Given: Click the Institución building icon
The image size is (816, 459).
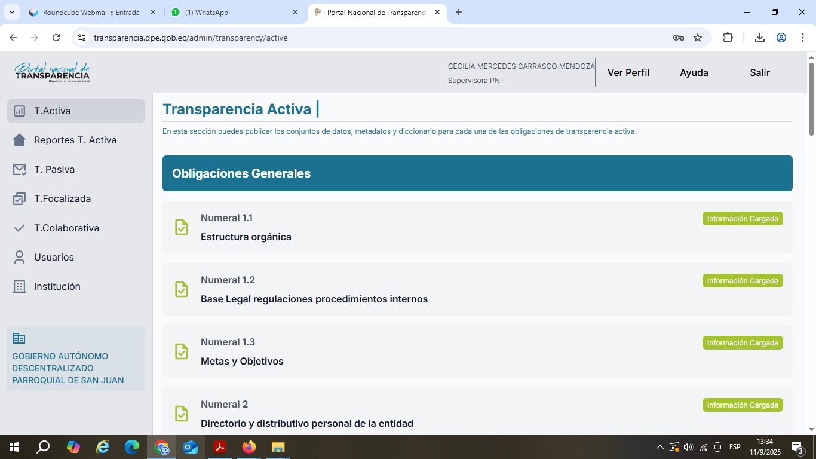Looking at the screenshot, I should click(19, 287).
